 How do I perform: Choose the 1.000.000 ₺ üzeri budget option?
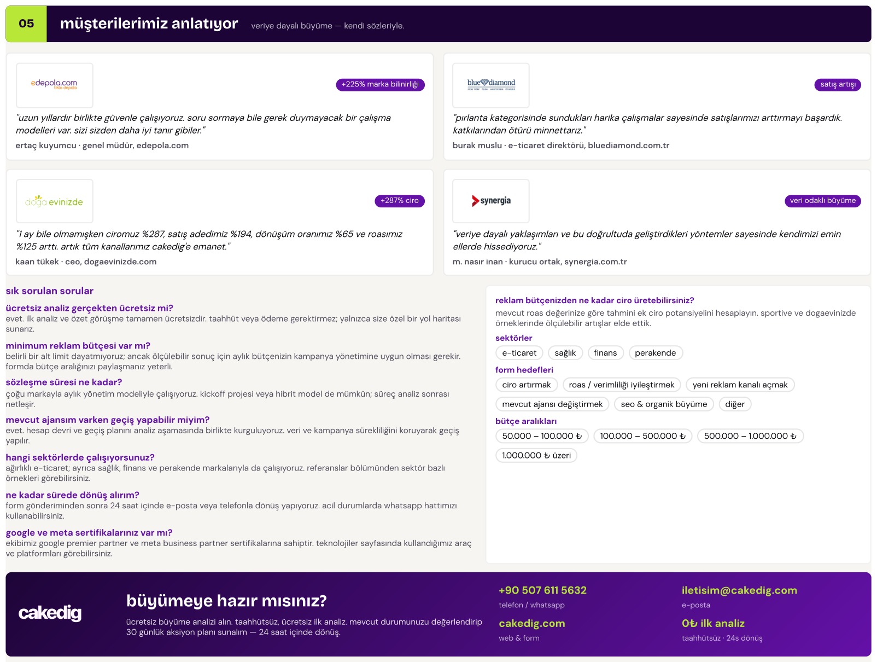pos(536,455)
